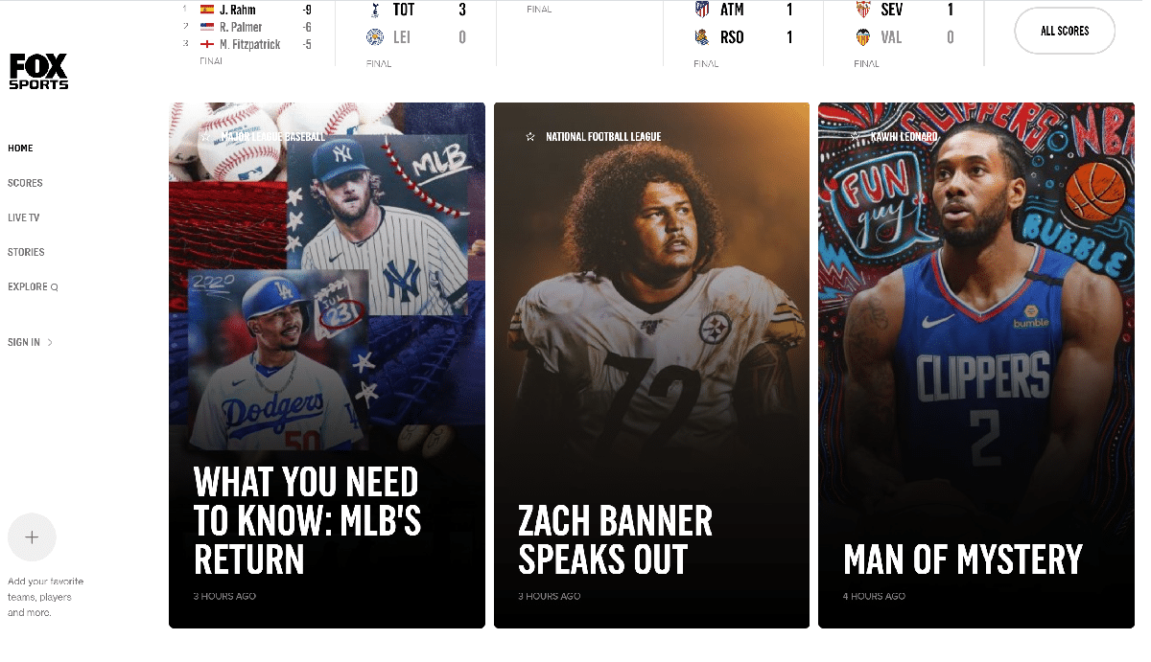Click the plus icon to add favorites
Screen dimensions: 1151x662
pos(32,537)
